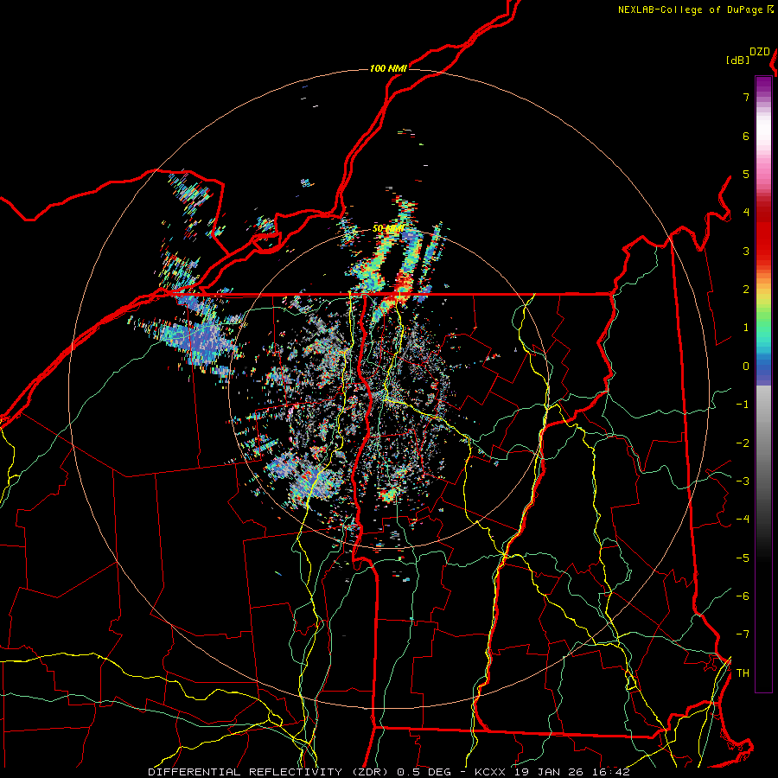This screenshot has height=778, width=778.
Task: Click the positive 5 scale value
Action: click(x=746, y=174)
